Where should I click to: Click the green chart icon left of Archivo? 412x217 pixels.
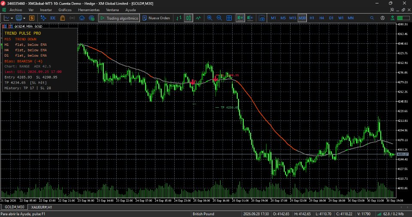4,10
